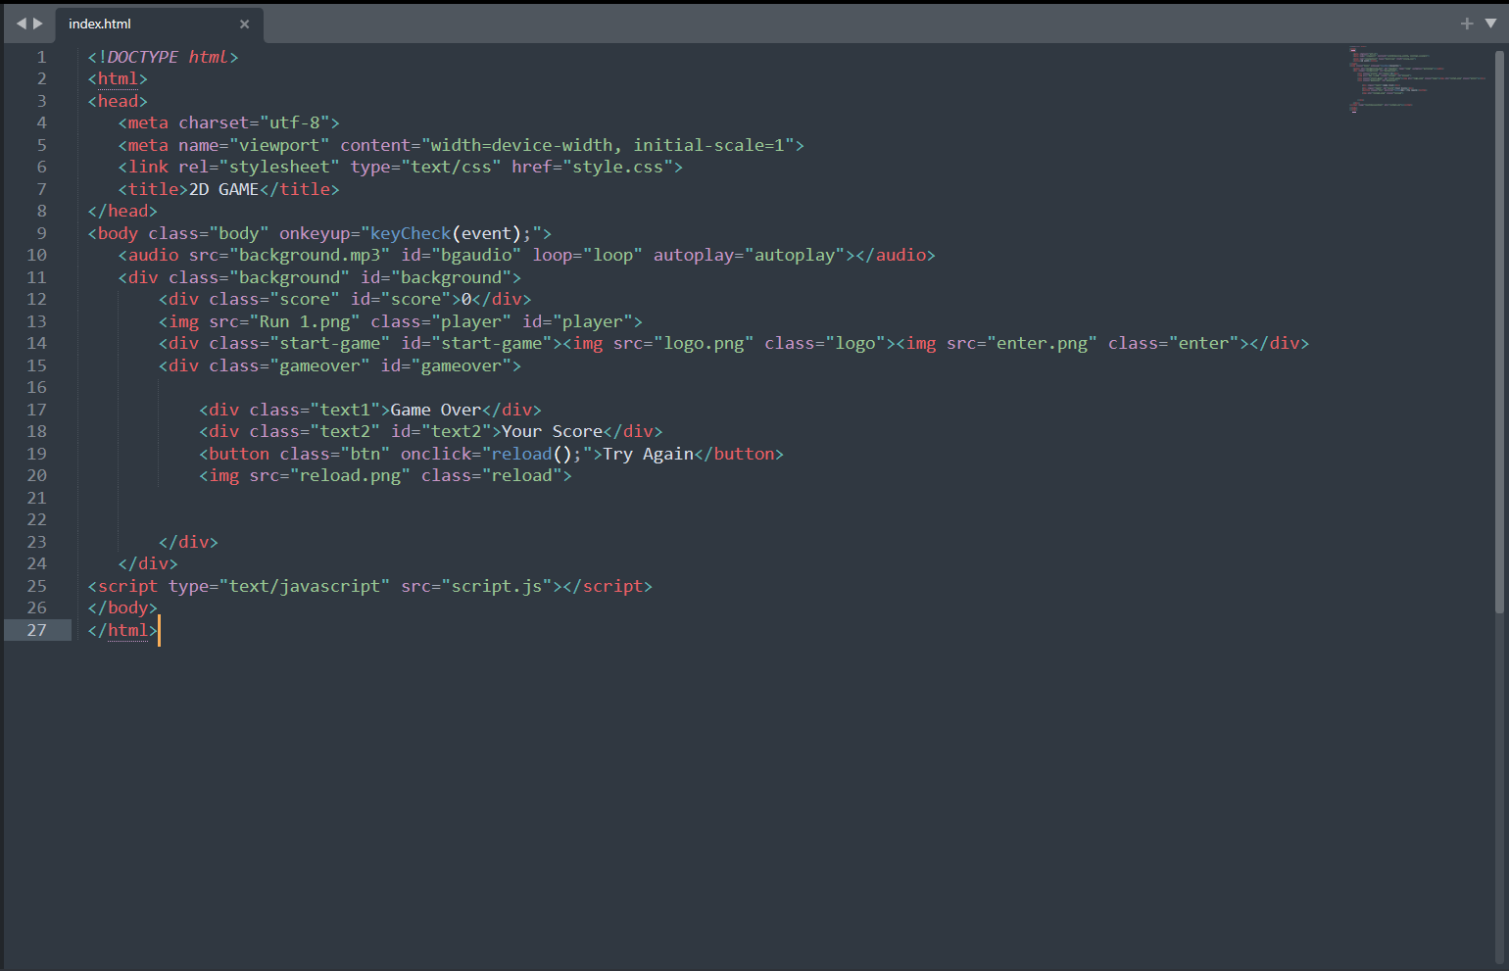This screenshot has height=971, width=1509.
Task: Click the "autoplay" attribute value
Action: pyautogui.click(x=795, y=255)
